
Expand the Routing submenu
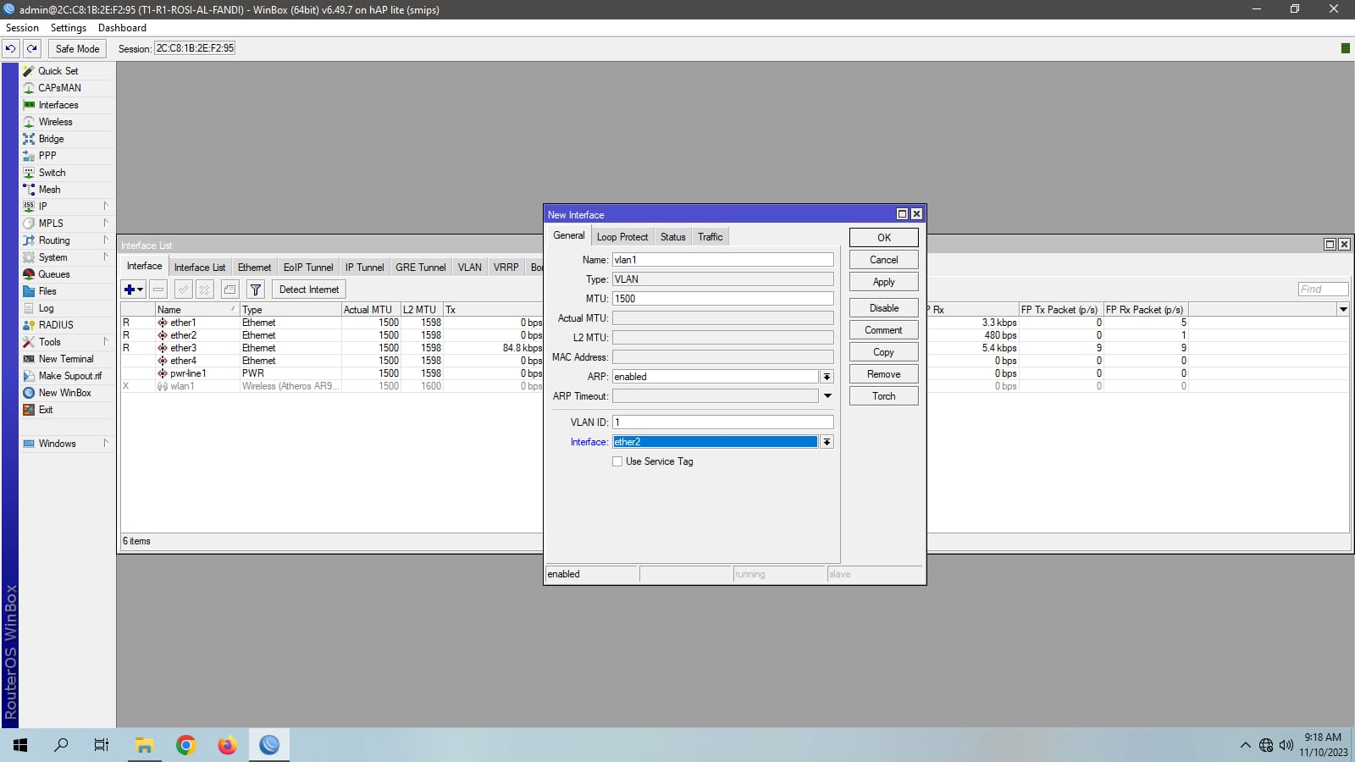(x=68, y=240)
